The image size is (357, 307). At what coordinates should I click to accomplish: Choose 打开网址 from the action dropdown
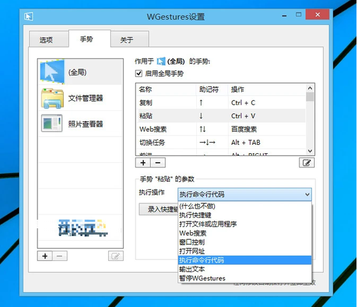tap(245, 251)
